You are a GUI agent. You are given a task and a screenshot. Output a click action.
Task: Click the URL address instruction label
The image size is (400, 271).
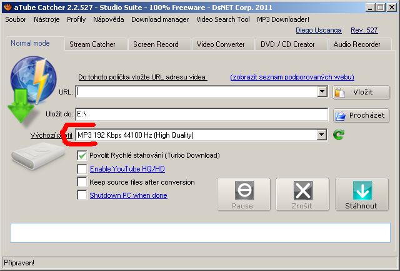click(142, 77)
